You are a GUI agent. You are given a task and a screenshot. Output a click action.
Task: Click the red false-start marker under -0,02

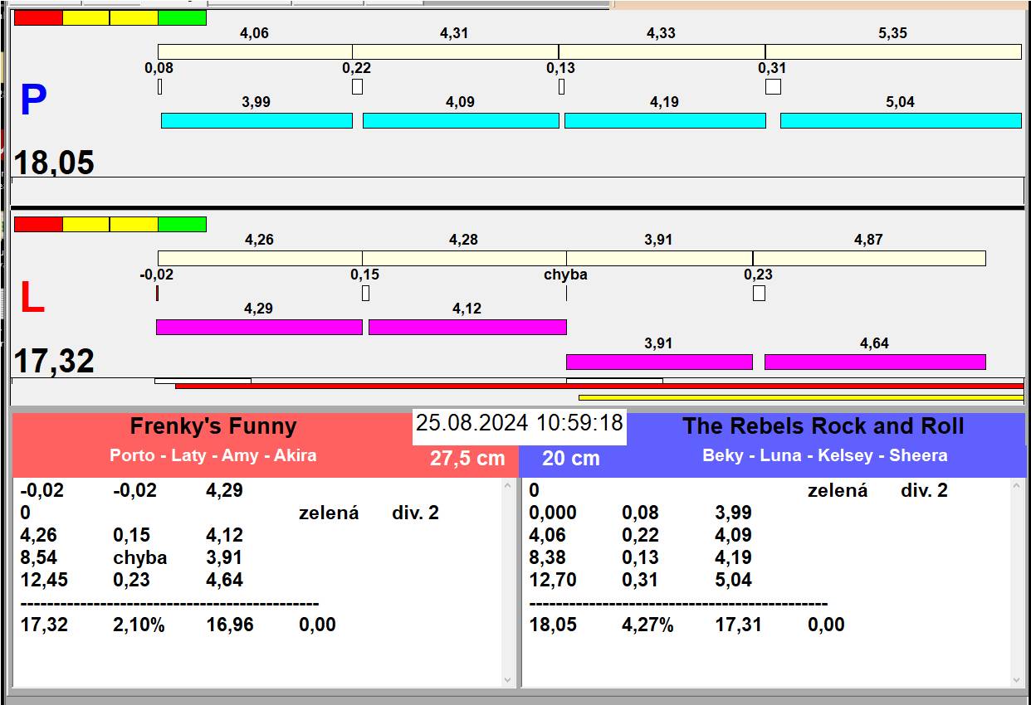pos(157,294)
